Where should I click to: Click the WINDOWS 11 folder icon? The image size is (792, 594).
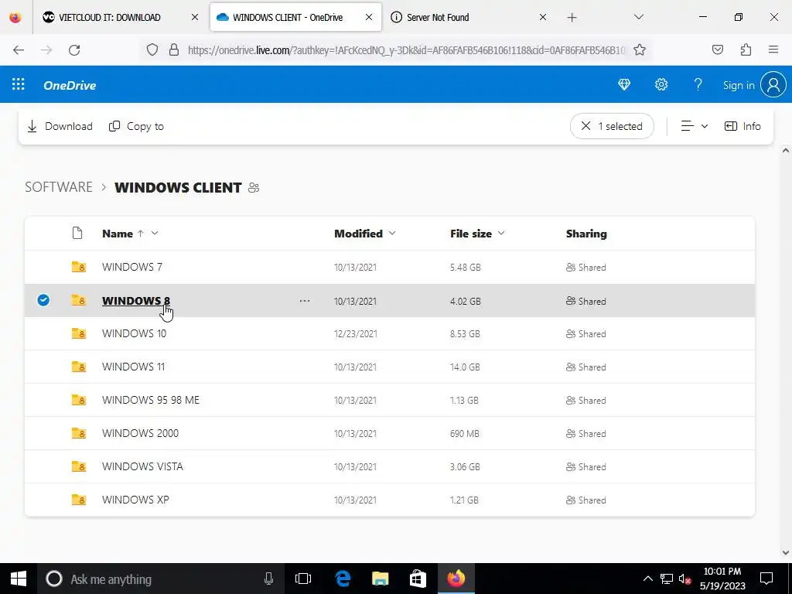[78, 367]
